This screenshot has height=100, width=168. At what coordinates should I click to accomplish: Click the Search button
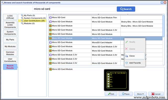coord(126,9)
